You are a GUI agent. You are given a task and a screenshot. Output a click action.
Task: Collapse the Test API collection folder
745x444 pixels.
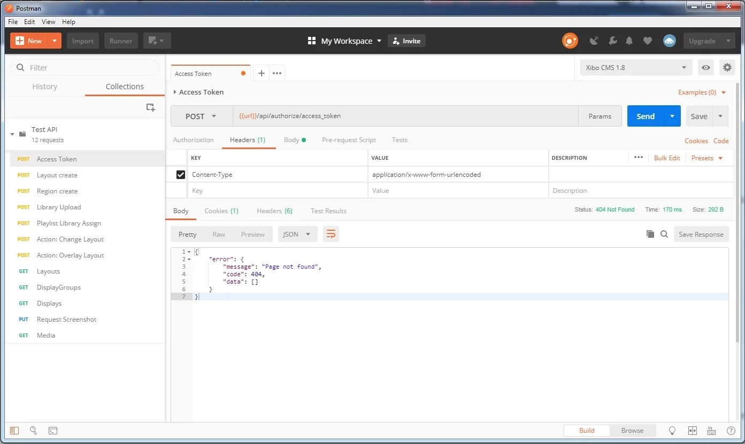[12, 134]
